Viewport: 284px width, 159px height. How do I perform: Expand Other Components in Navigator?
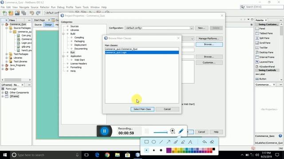click(x=3, y=92)
